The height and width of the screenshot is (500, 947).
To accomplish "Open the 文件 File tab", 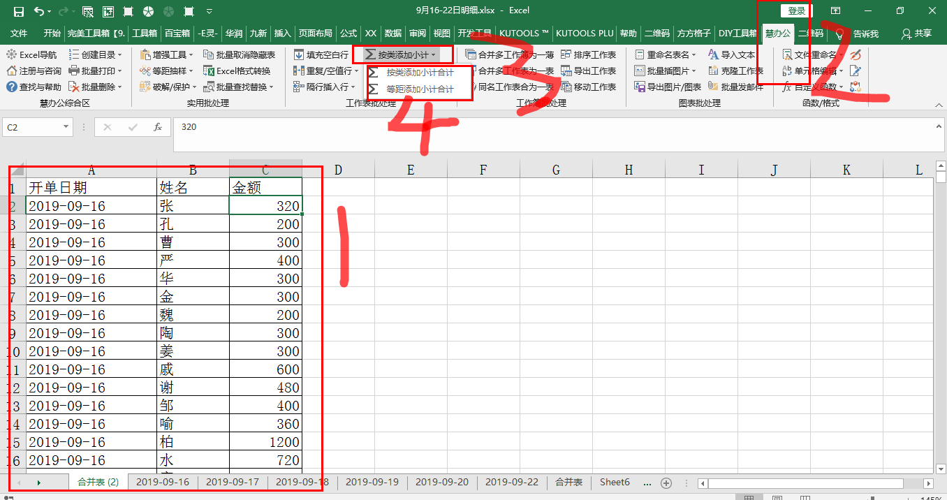I will tap(19, 33).
